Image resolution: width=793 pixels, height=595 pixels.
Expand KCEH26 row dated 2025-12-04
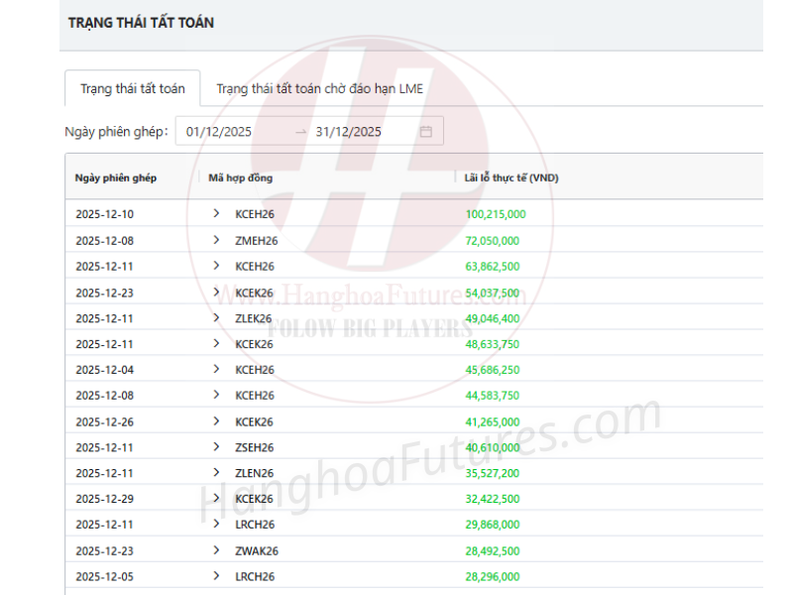(216, 370)
